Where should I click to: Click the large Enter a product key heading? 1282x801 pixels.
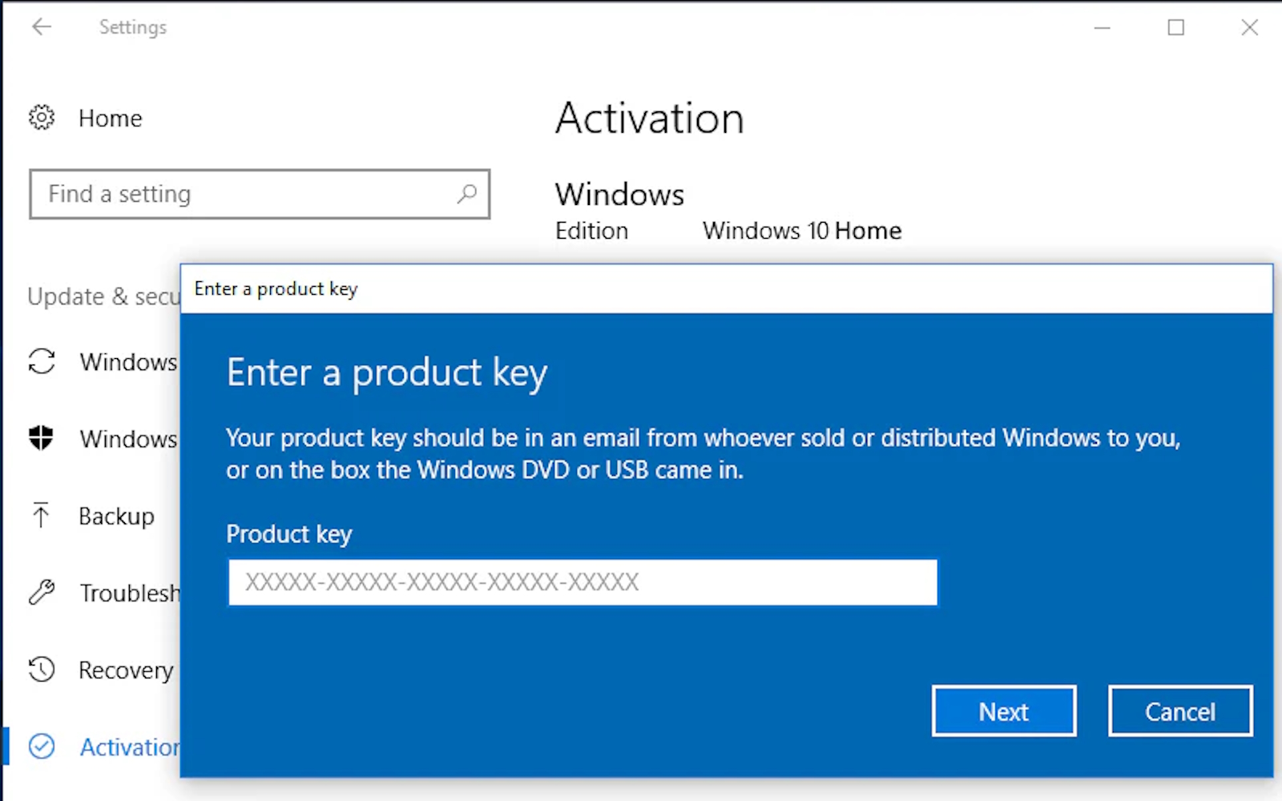(387, 373)
